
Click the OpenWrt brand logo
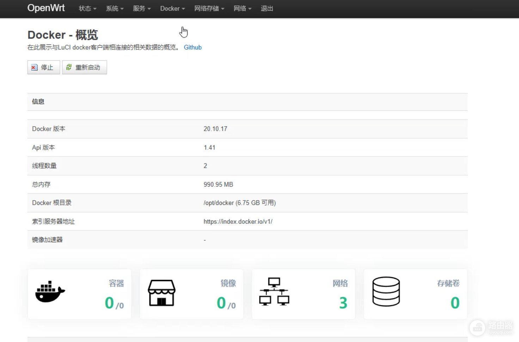(x=46, y=8)
